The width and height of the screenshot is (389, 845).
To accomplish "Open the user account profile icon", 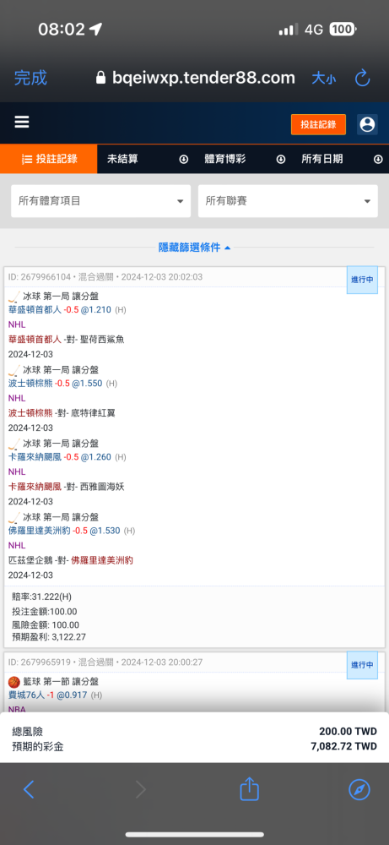I will coord(367,124).
